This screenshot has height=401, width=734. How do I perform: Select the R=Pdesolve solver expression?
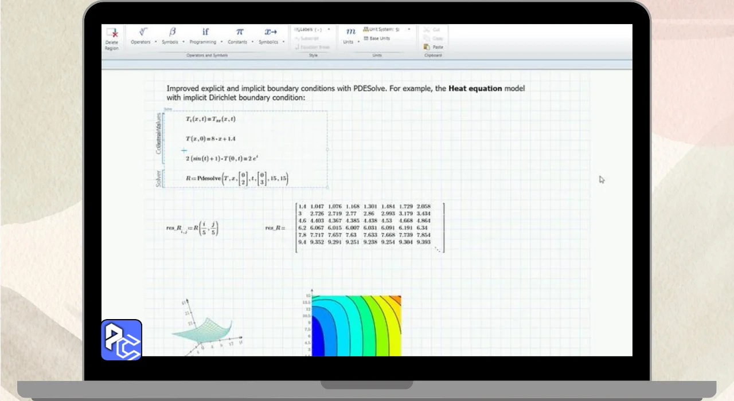[x=237, y=179]
